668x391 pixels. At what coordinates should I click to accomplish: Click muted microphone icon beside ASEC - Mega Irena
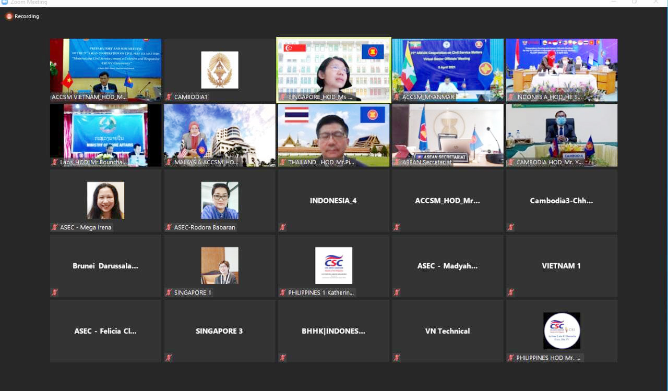[54, 227]
